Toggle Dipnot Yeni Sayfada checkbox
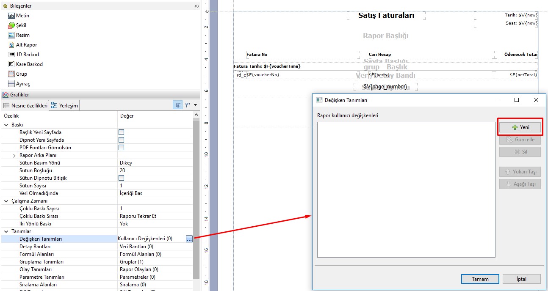The width and height of the screenshot is (548, 291). 121,140
